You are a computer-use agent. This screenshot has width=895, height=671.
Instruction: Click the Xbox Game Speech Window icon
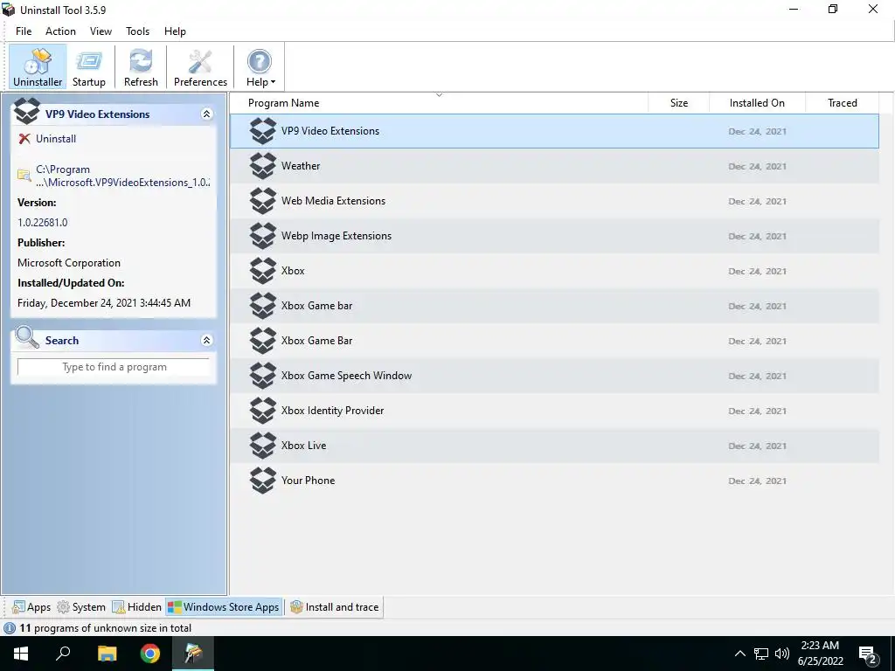pos(263,376)
